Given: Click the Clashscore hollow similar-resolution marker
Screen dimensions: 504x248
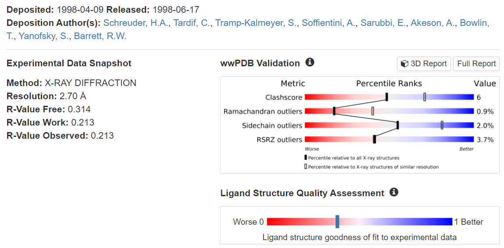Looking at the screenshot, I should [x=425, y=97].
